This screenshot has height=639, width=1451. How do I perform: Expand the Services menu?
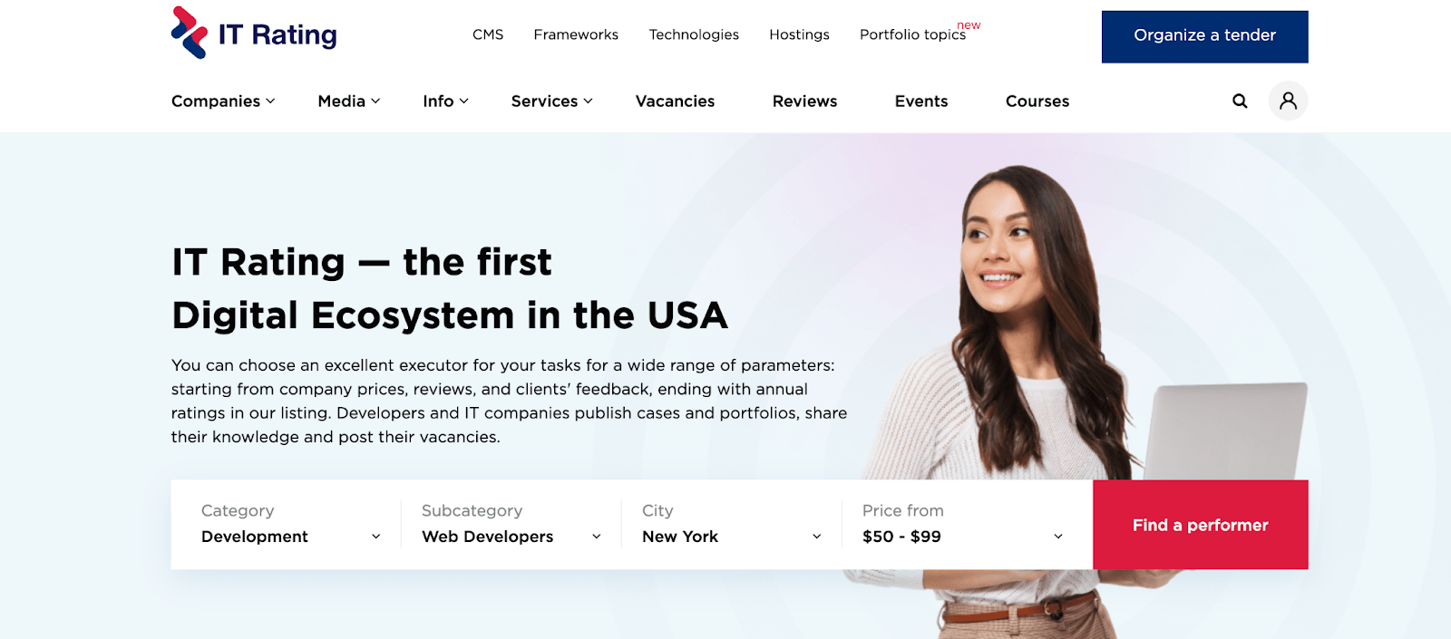point(551,102)
